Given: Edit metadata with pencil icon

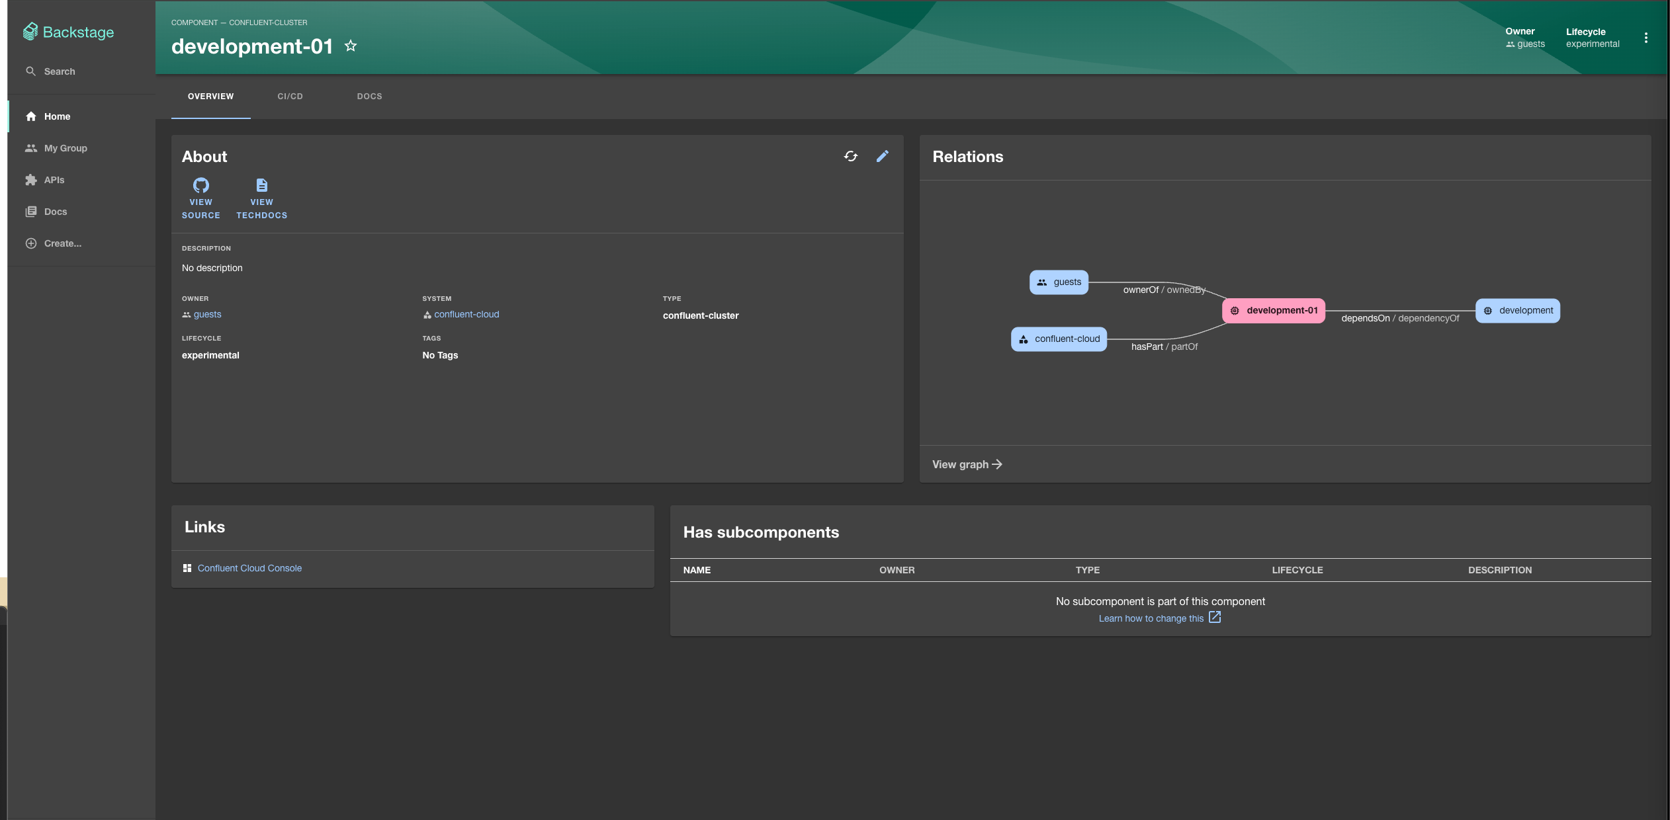Looking at the screenshot, I should click(883, 156).
